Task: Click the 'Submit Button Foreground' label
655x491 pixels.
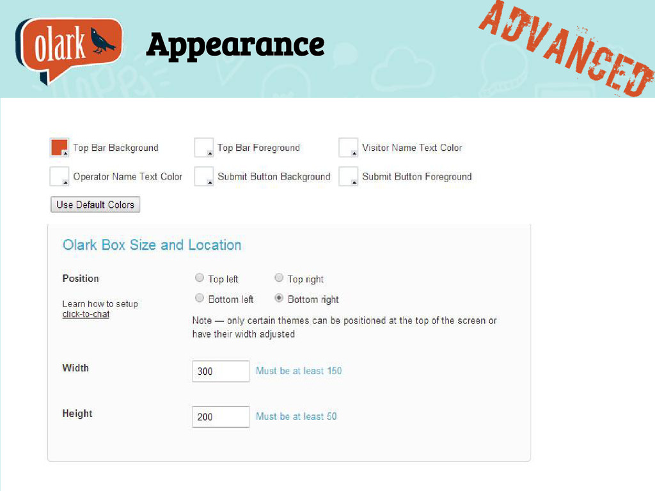Action: (417, 176)
